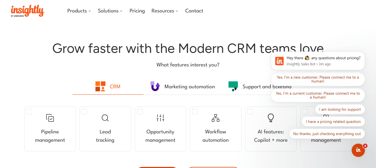Go to the Pricing page link

(x=137, y=11)
